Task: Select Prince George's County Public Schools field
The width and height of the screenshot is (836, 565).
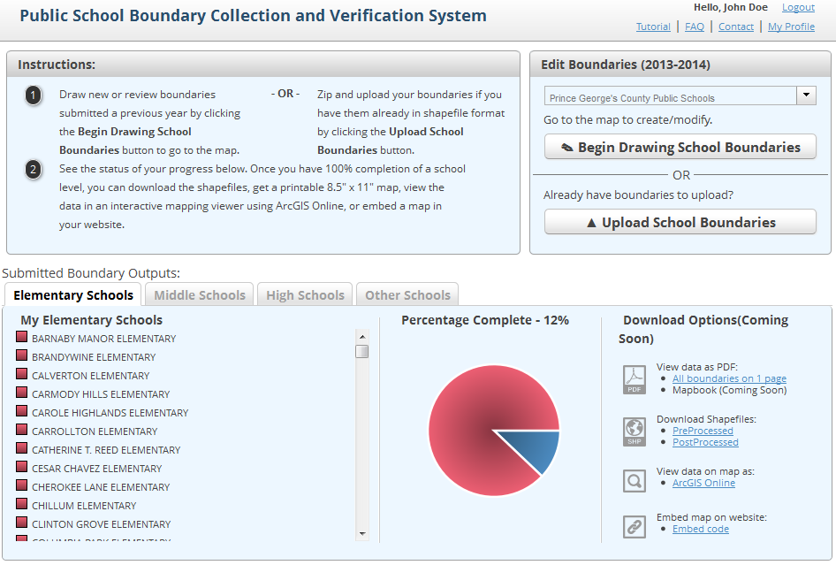Action: (x=670, y=95)
